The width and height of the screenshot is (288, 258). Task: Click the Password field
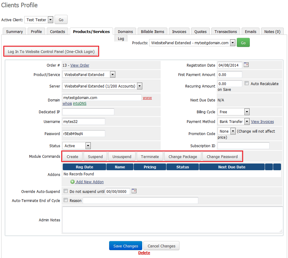click(x=84, y=134)
